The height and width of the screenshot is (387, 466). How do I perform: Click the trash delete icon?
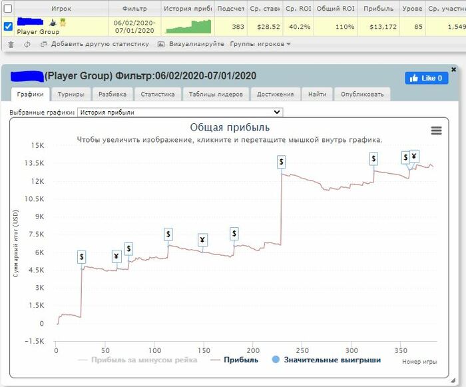(11, 45)
